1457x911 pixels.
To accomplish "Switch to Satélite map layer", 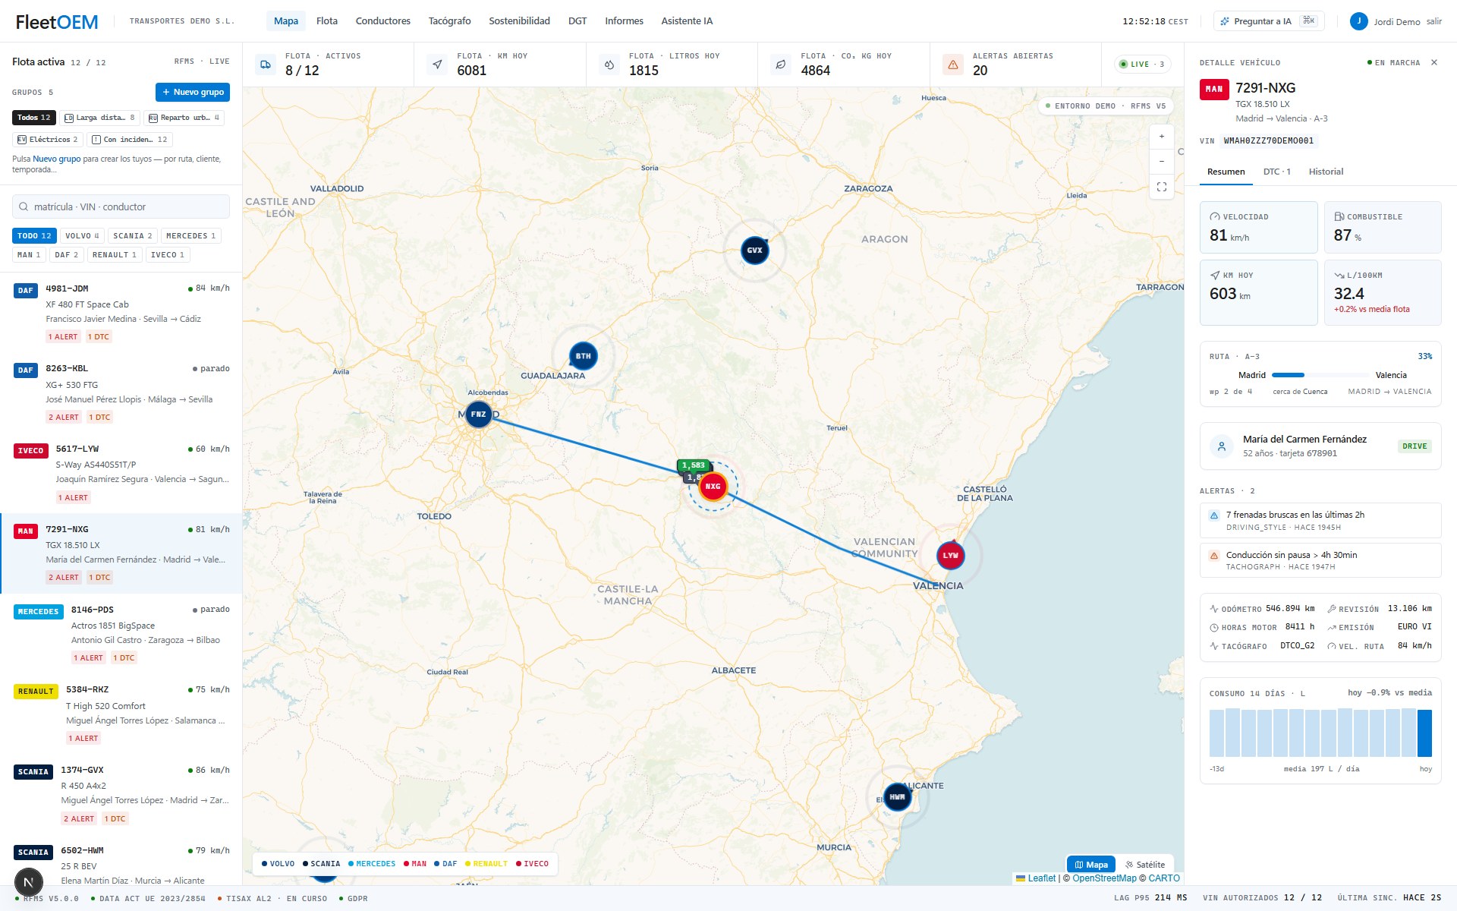I will pos(1145,865).
